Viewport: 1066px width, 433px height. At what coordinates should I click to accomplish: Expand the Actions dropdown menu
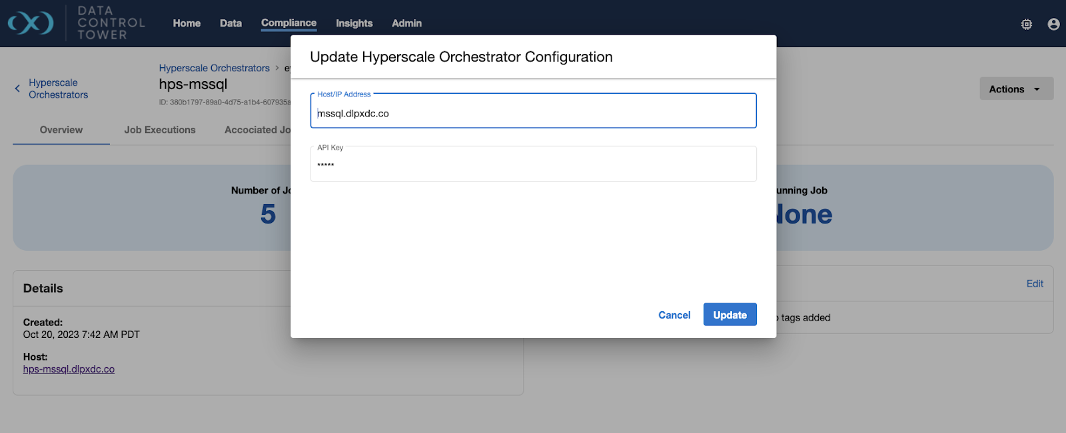coord(1015,89)
